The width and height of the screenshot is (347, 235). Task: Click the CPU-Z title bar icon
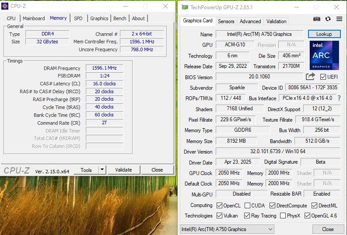coord(5,6)
